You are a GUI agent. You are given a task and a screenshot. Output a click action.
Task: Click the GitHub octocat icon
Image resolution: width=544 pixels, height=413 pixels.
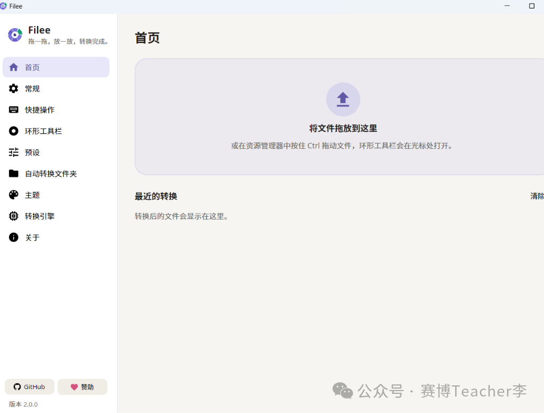pos(17,387)
